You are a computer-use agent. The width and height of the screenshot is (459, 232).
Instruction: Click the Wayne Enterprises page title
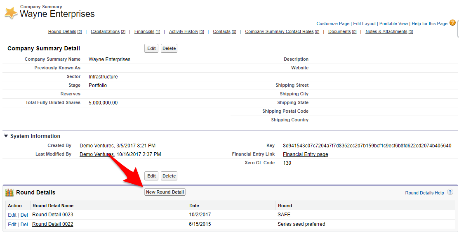click(57, 14)
